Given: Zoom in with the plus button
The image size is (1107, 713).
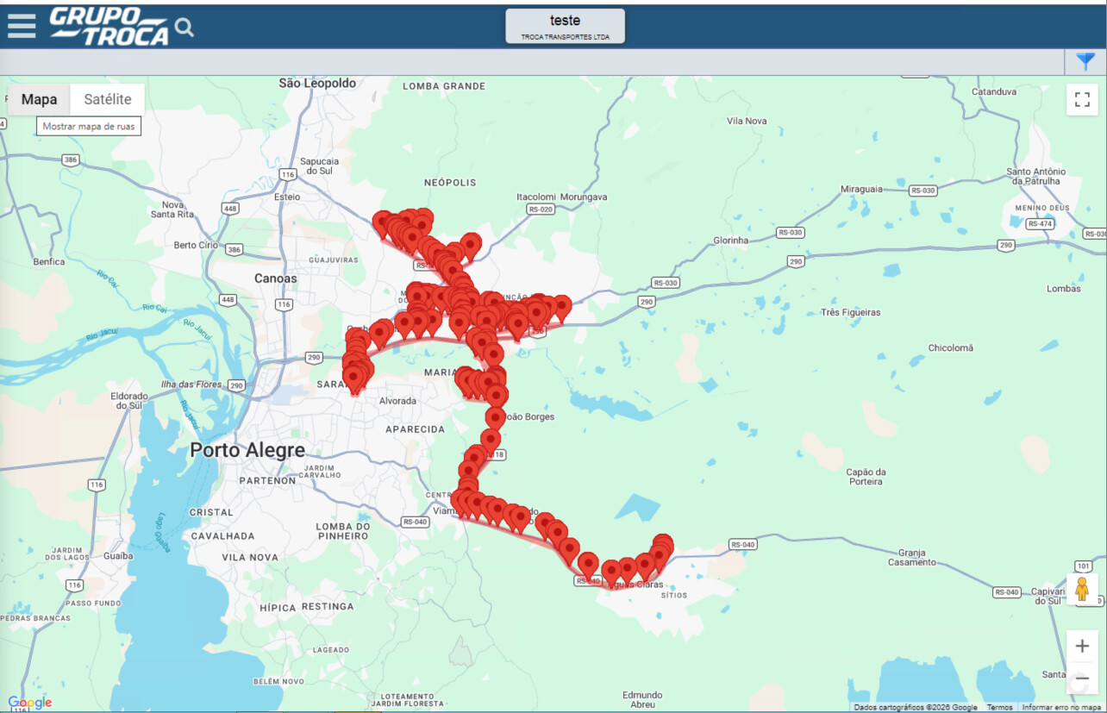Looking at the screenshot, I should (x=1082, y=647).
